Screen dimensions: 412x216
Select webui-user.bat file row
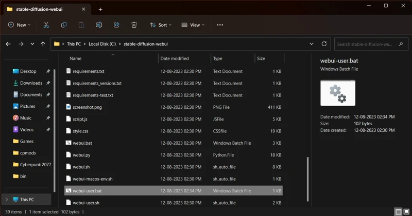[174, 191]
